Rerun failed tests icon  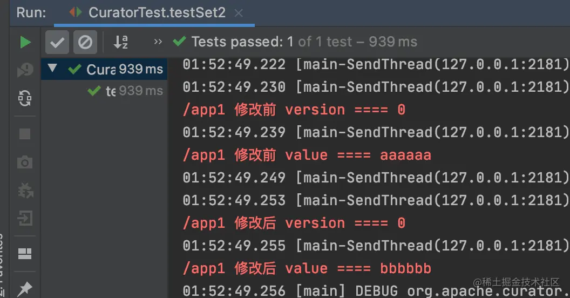click(25, 70)
